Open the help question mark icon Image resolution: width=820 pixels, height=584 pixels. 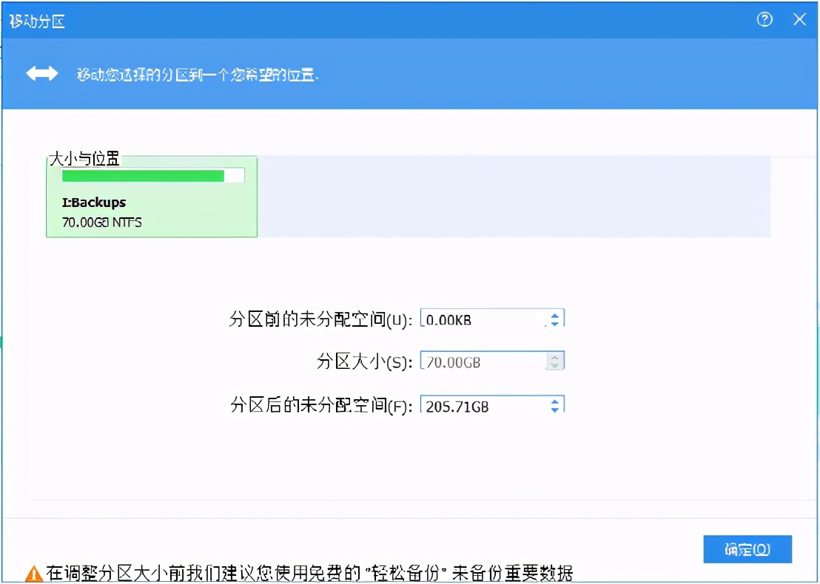[764, 20]
